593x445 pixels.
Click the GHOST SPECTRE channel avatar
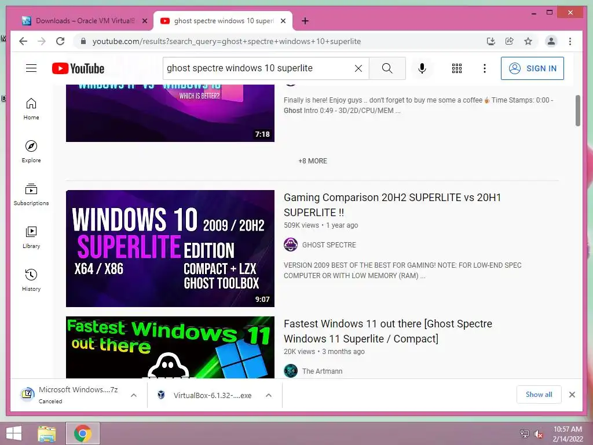click(291, 245)
